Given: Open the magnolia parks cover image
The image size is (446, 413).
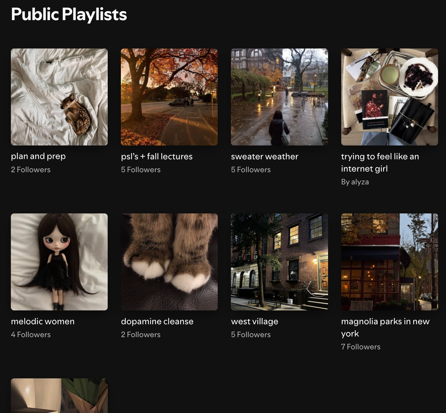Looking at the screenshot, I should point(390,262).
